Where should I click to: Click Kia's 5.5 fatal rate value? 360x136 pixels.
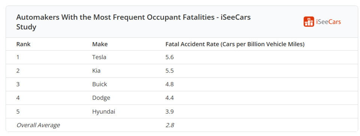coord(169,71)
